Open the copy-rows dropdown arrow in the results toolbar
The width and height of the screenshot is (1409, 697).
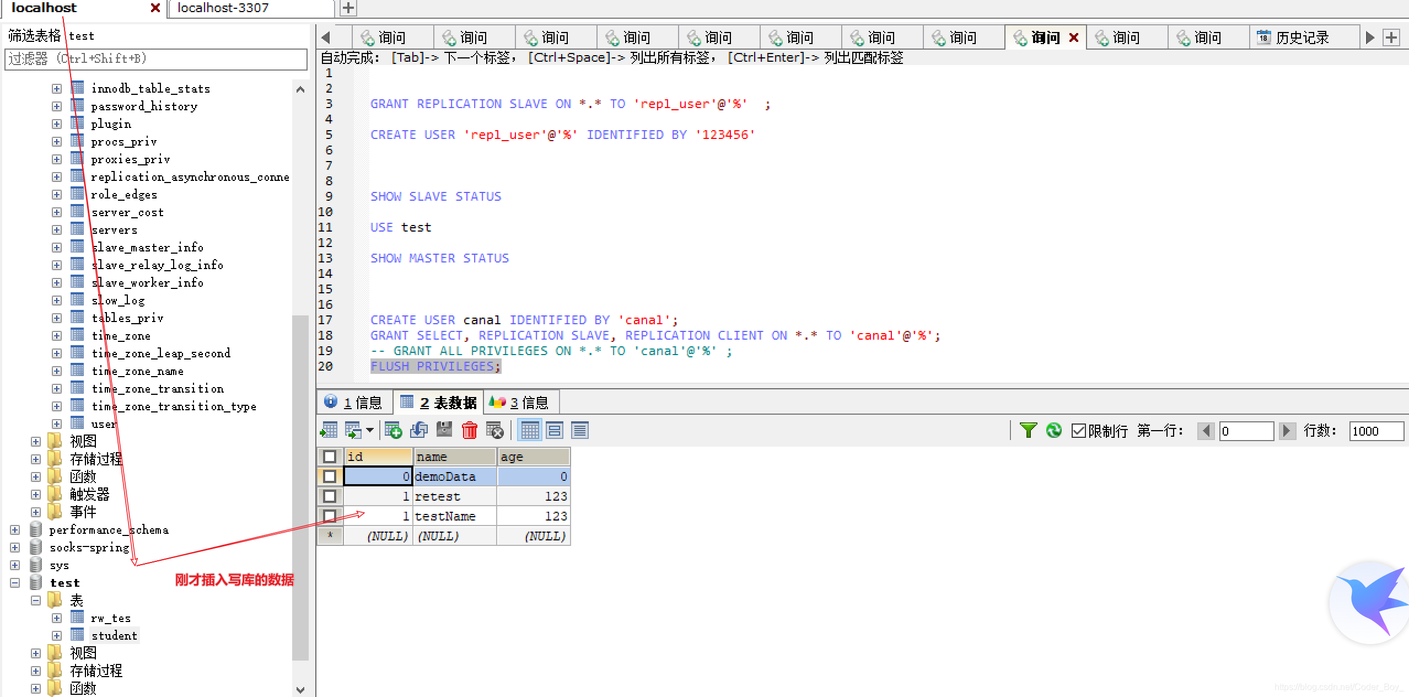tap(369, 430)
